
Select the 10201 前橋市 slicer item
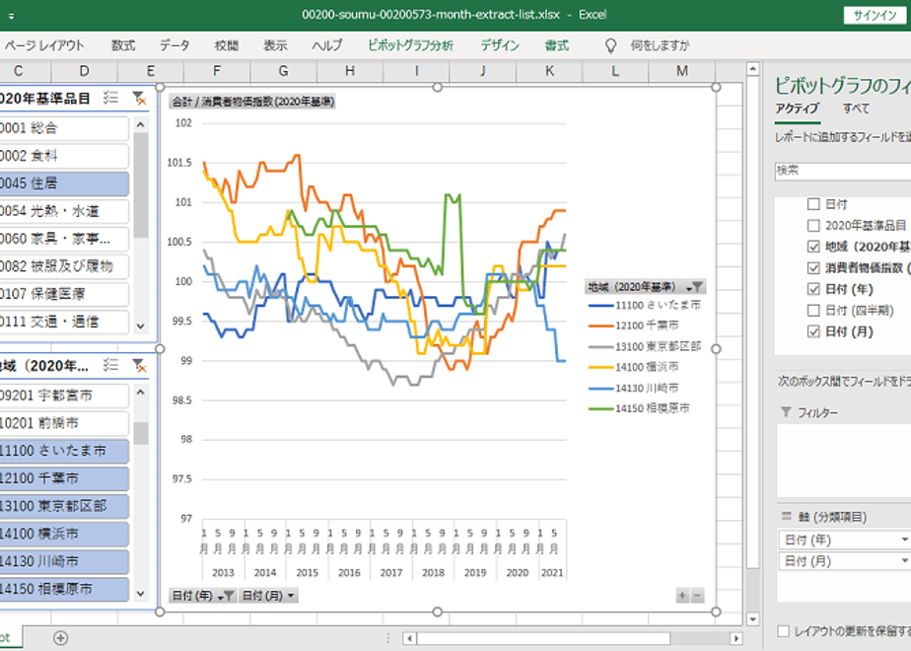coord(63,423)
